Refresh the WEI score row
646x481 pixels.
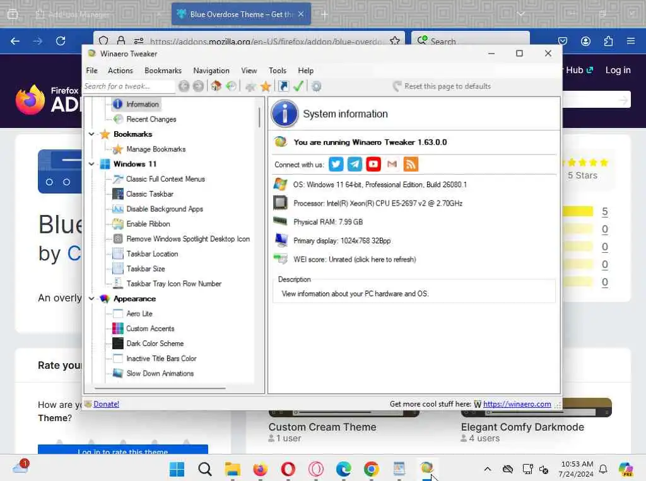(355, 260)
